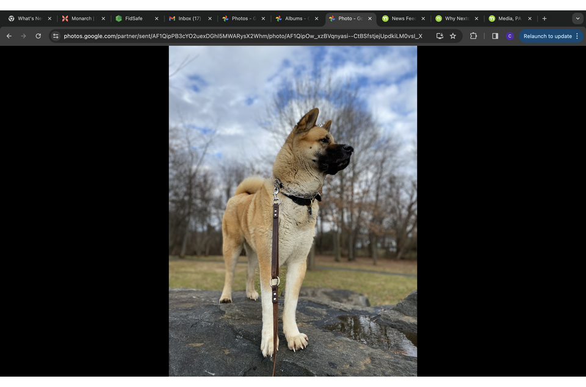The image size is (586, 387).
Task: Click Relaunch to update button
Action: pos(547,36)
